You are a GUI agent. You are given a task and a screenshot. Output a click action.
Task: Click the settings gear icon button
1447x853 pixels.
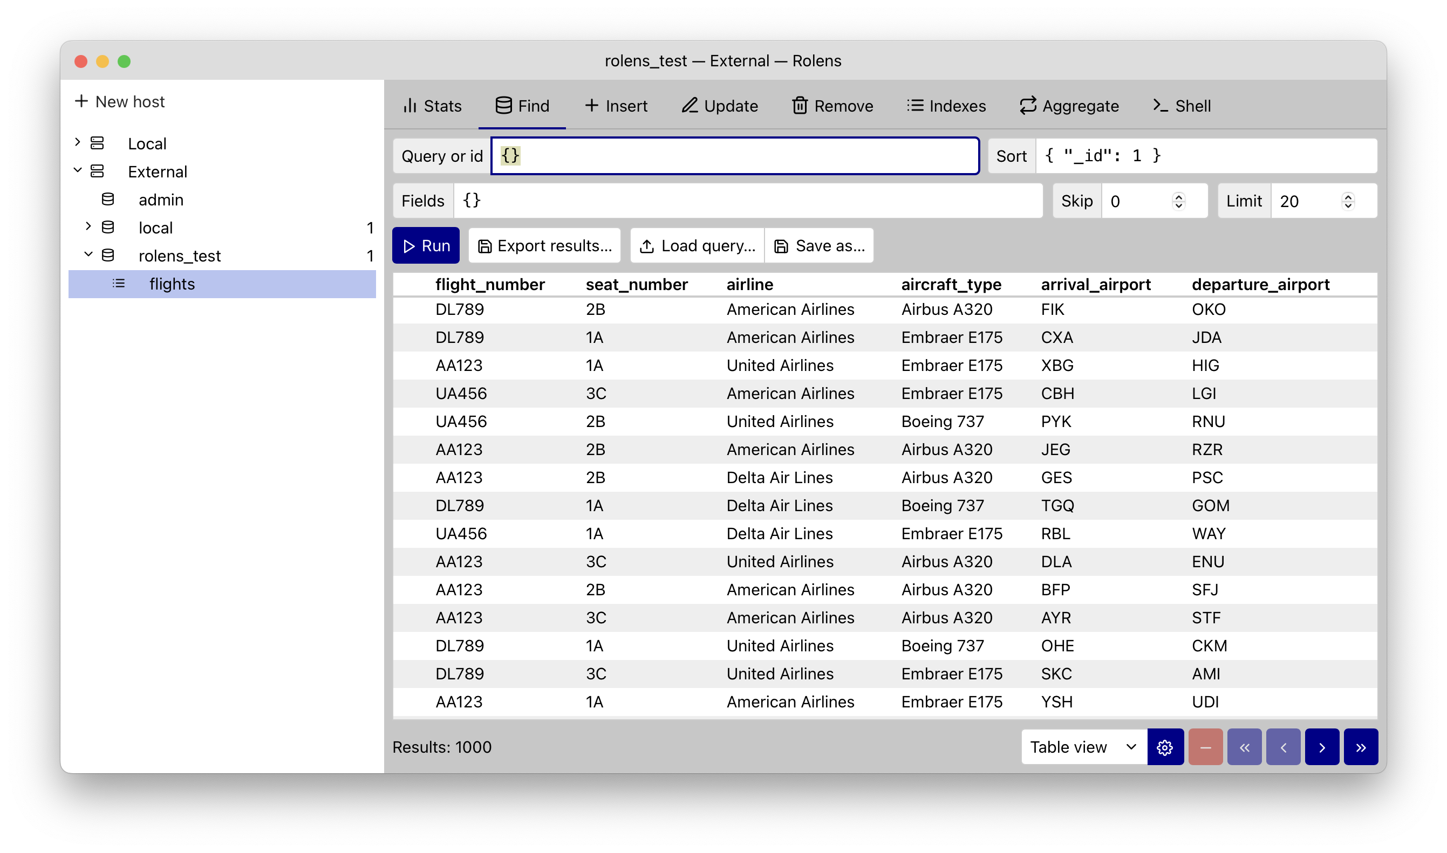(x=1165, y=747)
